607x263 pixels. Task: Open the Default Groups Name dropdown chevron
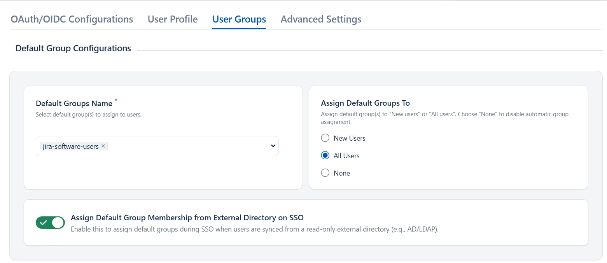point(272,146)
